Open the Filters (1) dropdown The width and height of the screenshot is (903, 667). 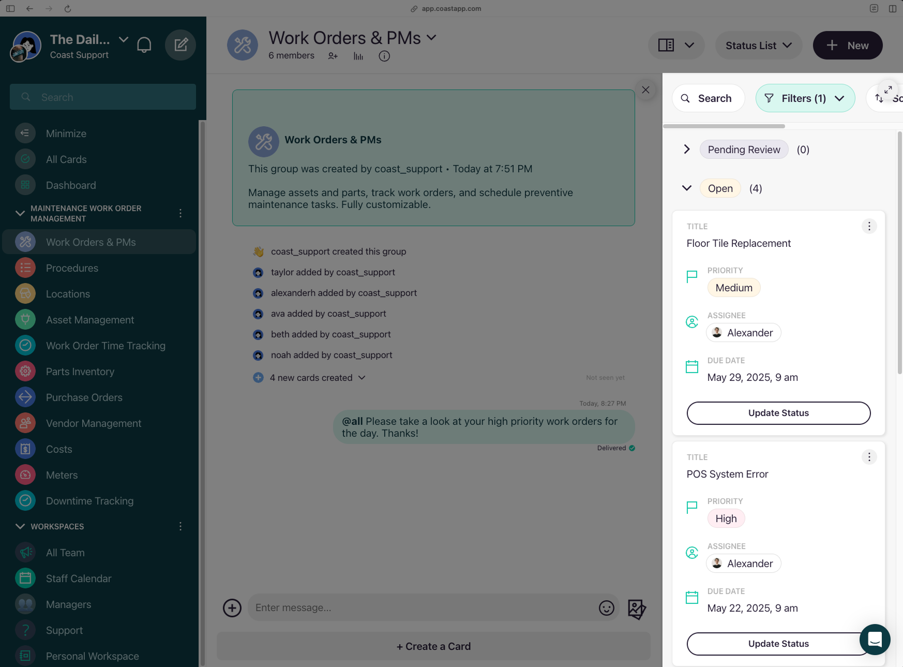coord(805,98)
